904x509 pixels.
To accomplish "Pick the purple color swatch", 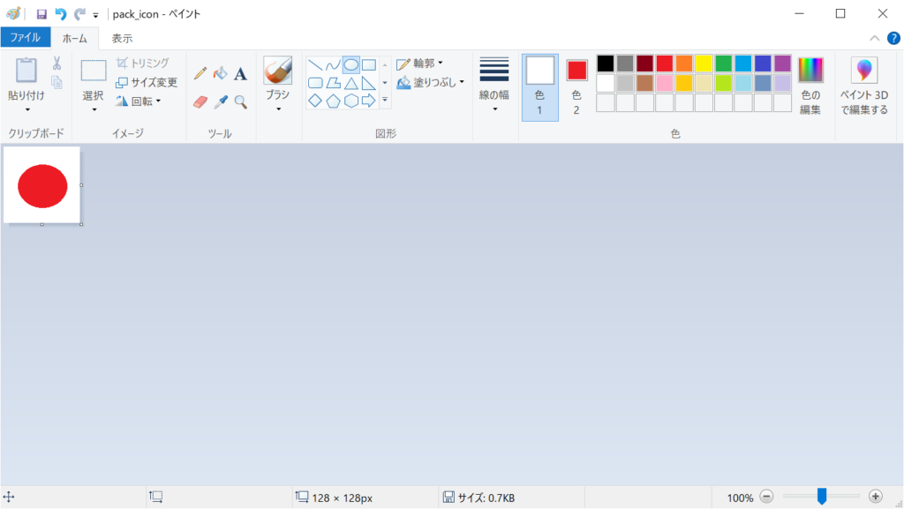I will pos(782,64).
